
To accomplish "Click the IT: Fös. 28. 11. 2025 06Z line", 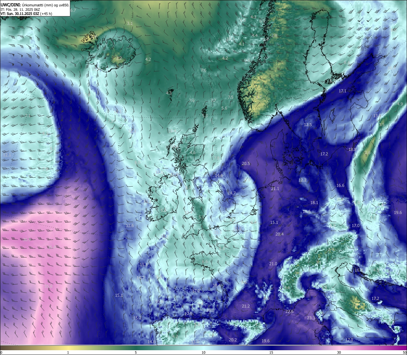I will point(20,10).
